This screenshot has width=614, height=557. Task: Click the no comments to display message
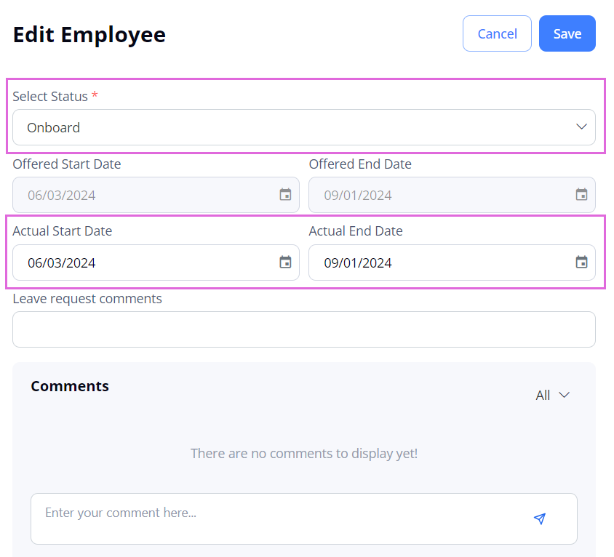pyautogui.click(x=304, y=453)
